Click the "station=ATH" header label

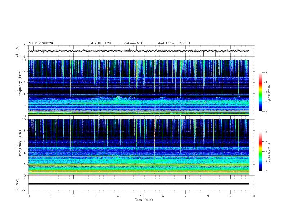(x=134, y=43)
